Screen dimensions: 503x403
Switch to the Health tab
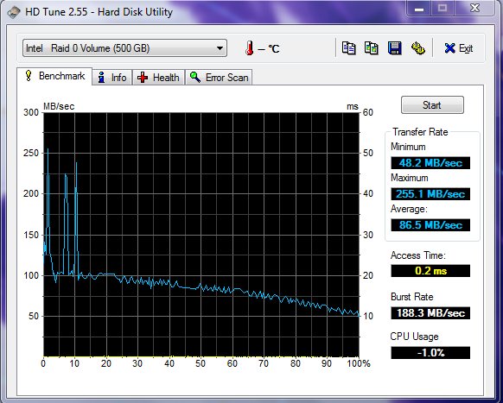click(x=158, y=78)
